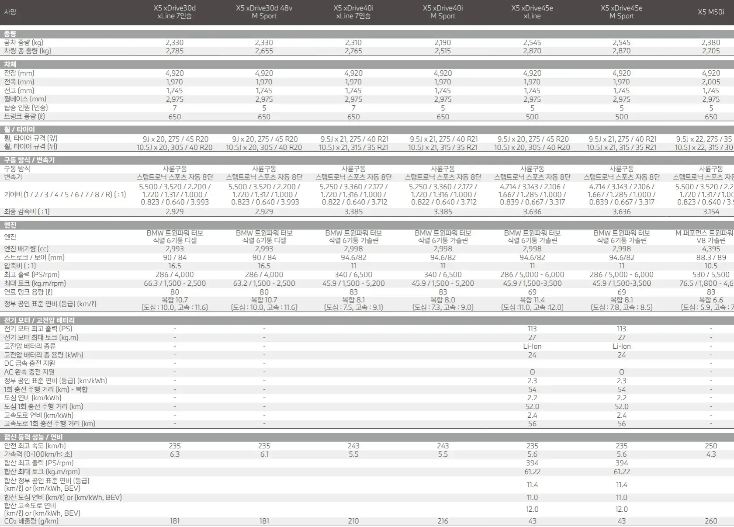The image size is (734, 527).
Task: Select the 차체 section heading
Action: click(x=10, y=64)
